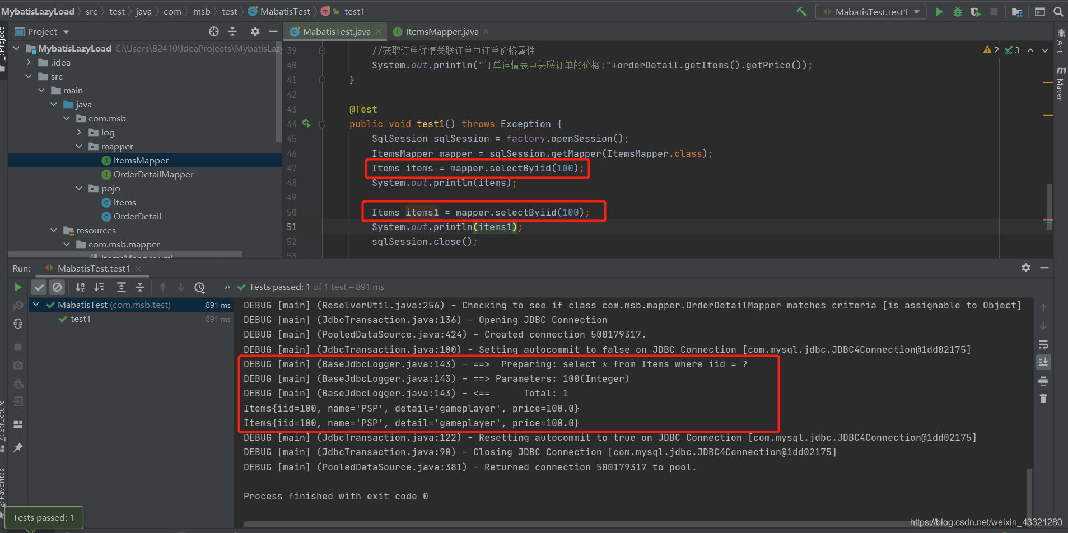1068x533 pixels.
Task: Toggle soft-wrap in console output
Action: (x=1043, y=344)
